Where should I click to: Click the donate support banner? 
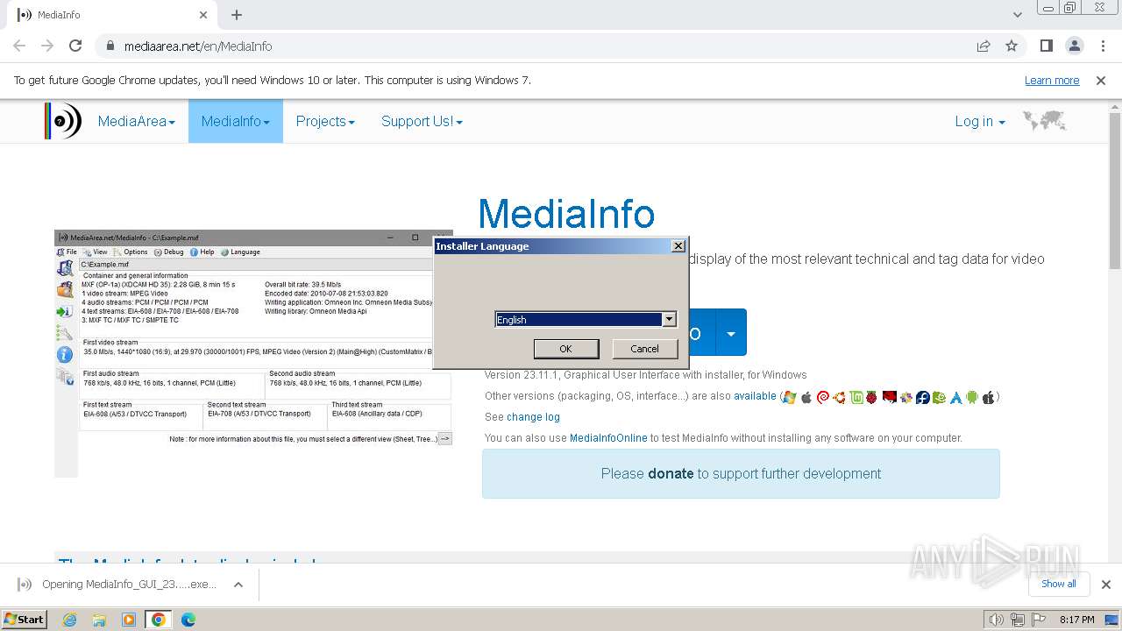(741, 473)
